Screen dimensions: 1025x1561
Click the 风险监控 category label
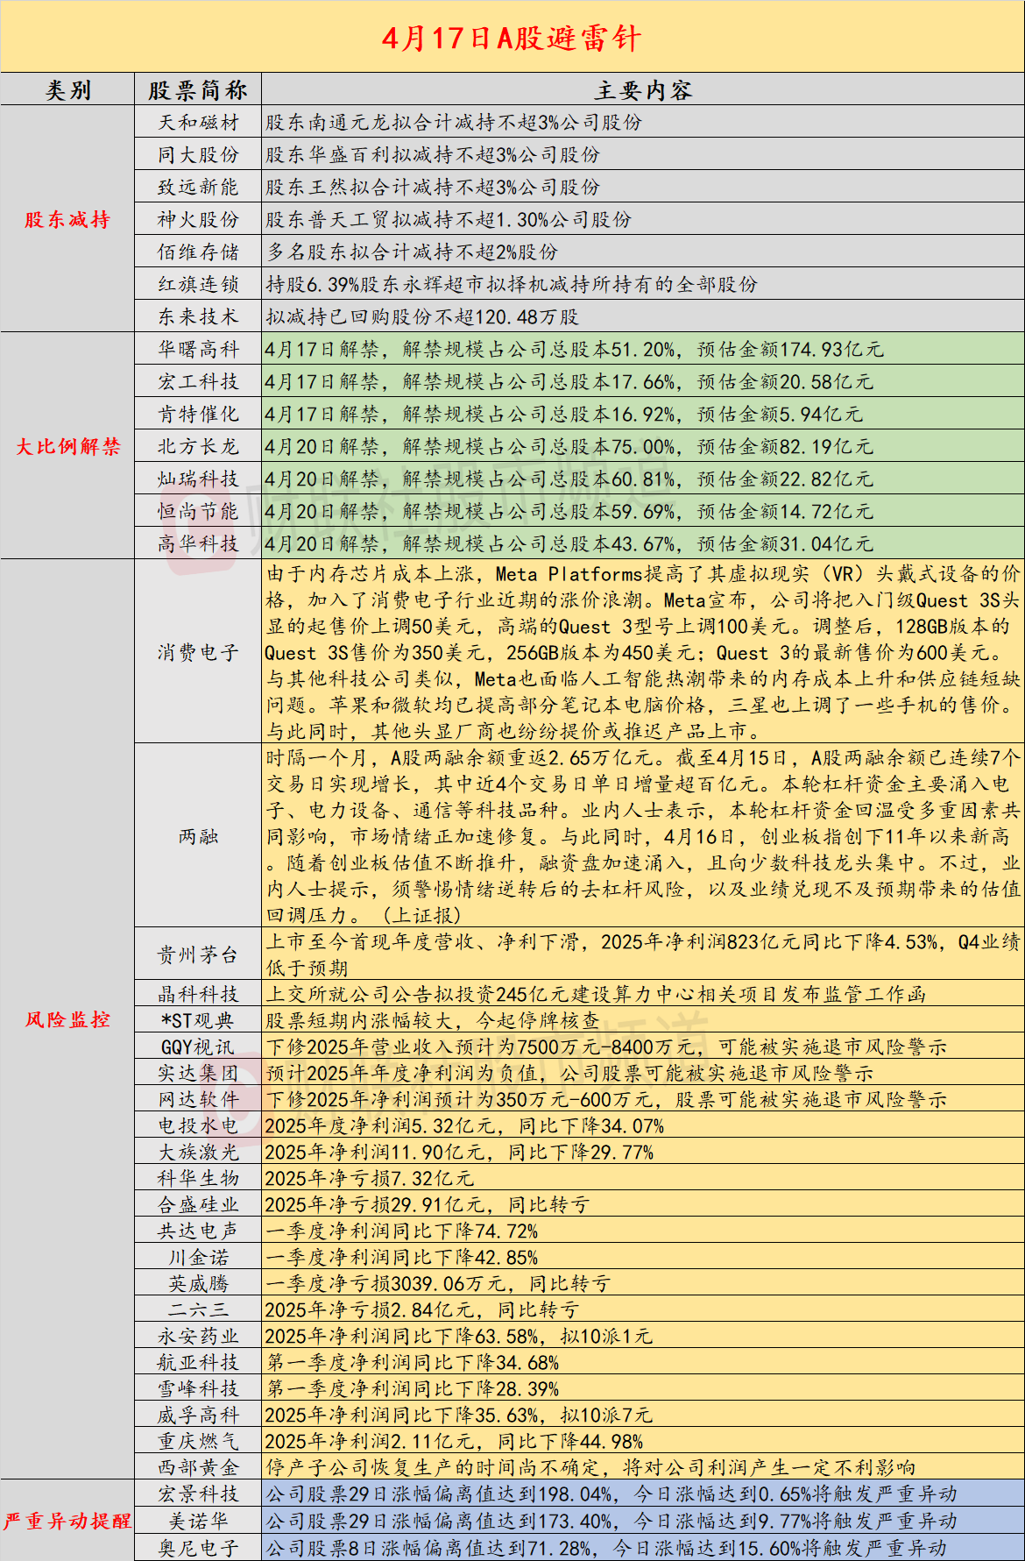(67, 1019)
